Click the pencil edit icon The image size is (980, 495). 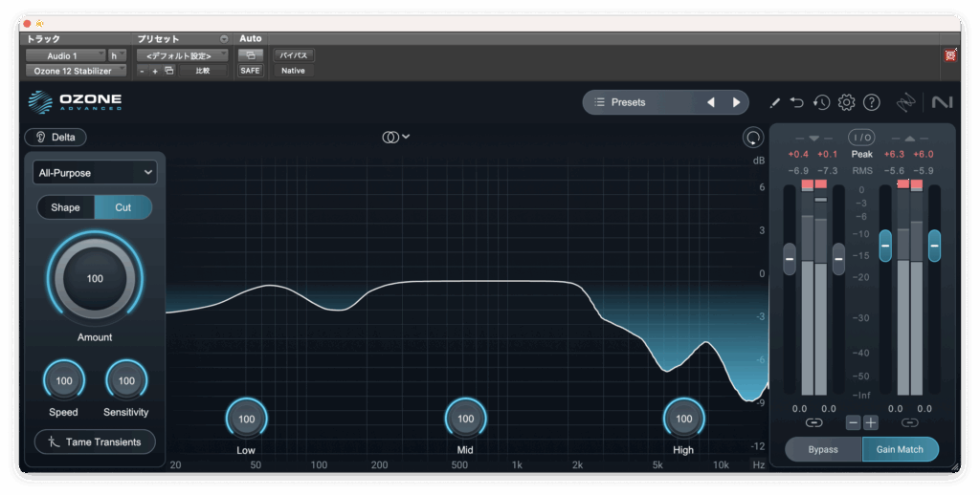pos(774,102)
